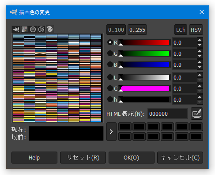Decrease the B value with down arrow

(200, 67)
